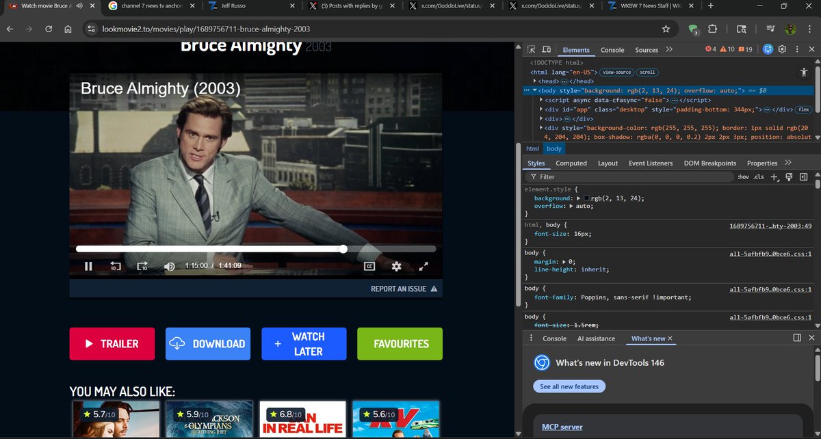Open the DevTools settings gear
Viewport: 821px width, 439px height.
(x=782, y=49)
